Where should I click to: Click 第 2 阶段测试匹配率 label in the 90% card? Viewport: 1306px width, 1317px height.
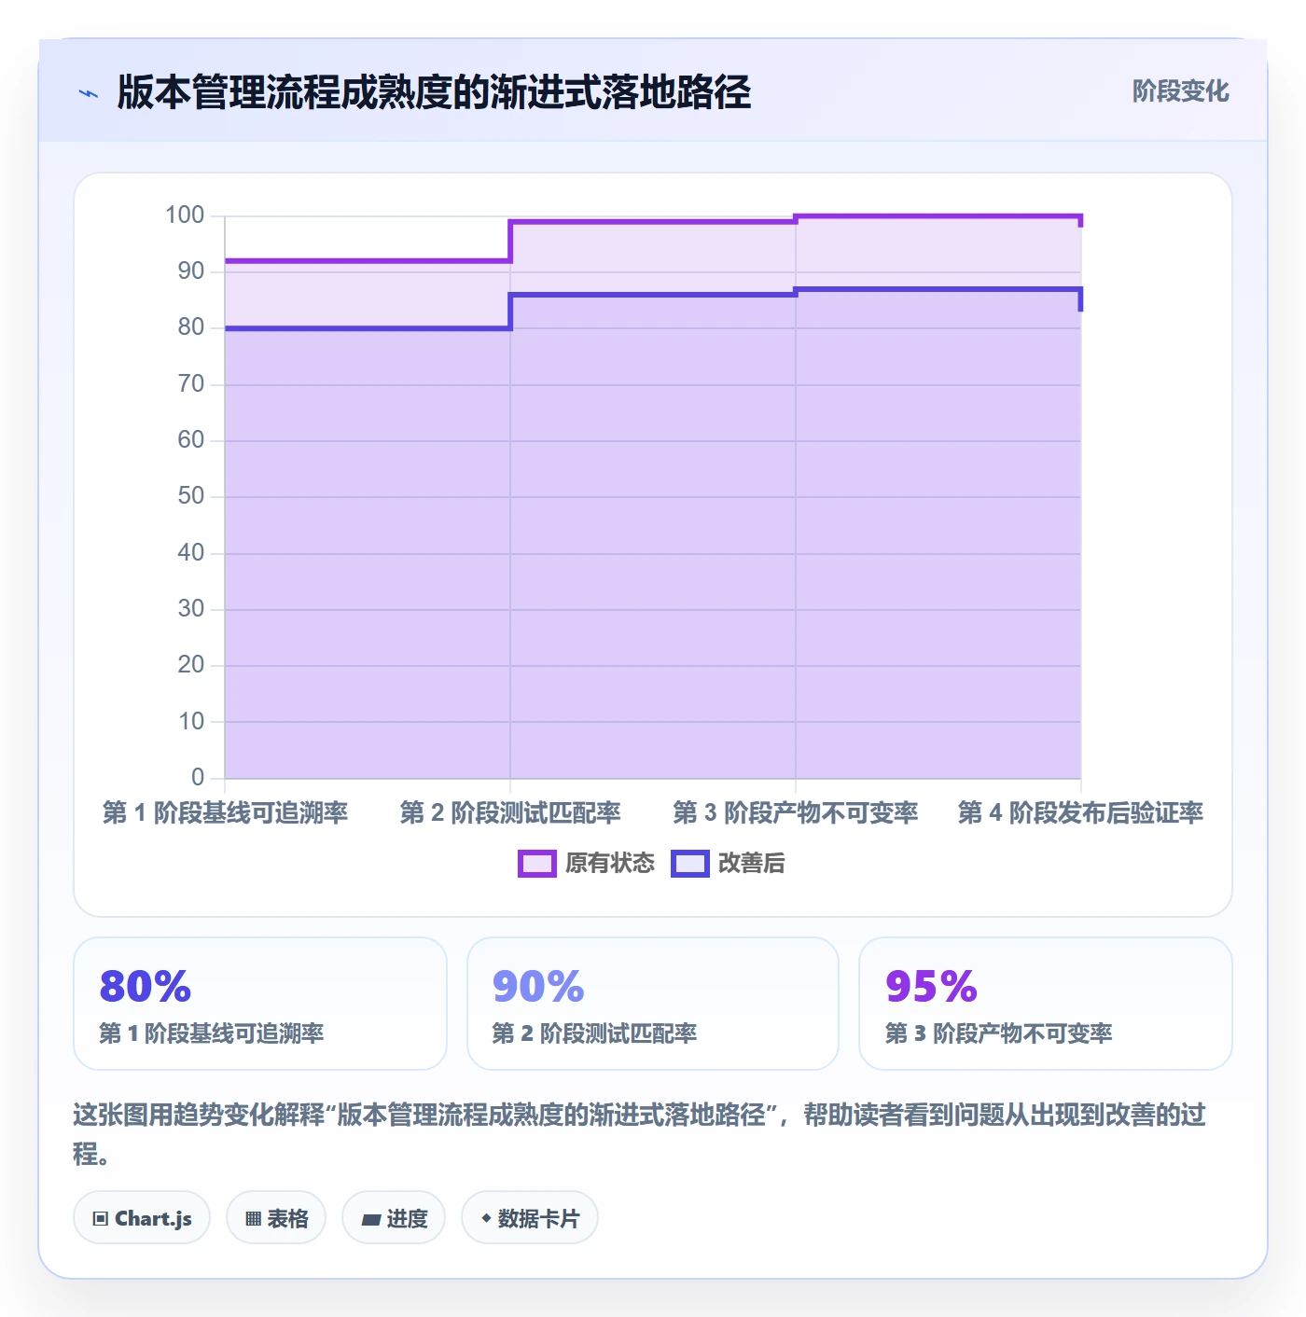(594, 1033)
